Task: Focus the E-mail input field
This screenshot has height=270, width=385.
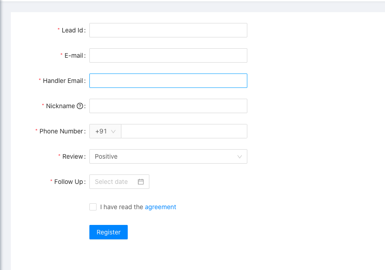Action: [168, 55]
